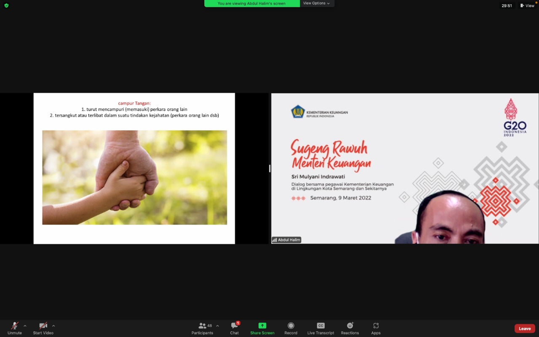This screenshot has height=337, width=539.
Task: Expand video options chevron beside Start Video
Action: [x=53, y=326]
